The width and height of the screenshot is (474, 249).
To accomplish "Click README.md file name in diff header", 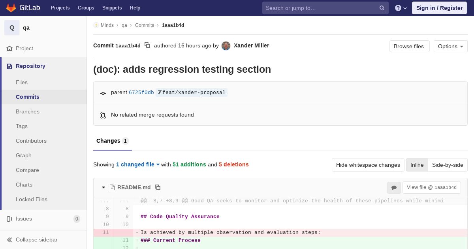I will (x=134, y=187).
